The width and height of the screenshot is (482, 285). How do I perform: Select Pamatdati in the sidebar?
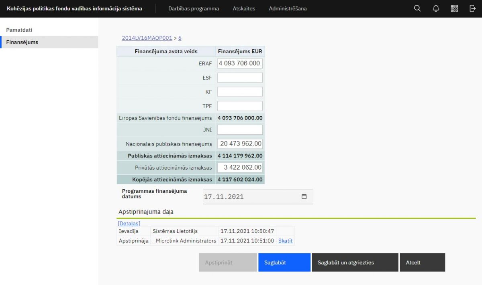[19, 30]
